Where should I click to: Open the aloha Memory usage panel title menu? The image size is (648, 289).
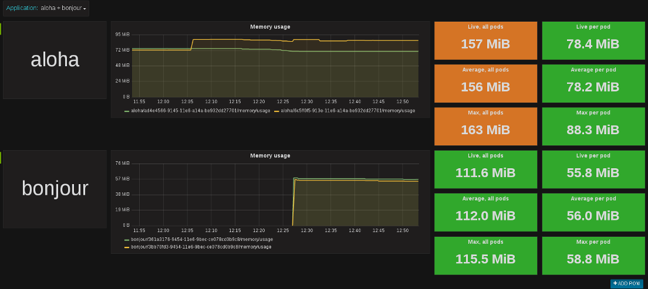point(270,27)
